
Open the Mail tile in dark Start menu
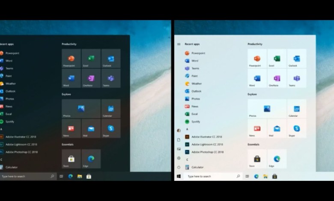(x=91, y=128)
